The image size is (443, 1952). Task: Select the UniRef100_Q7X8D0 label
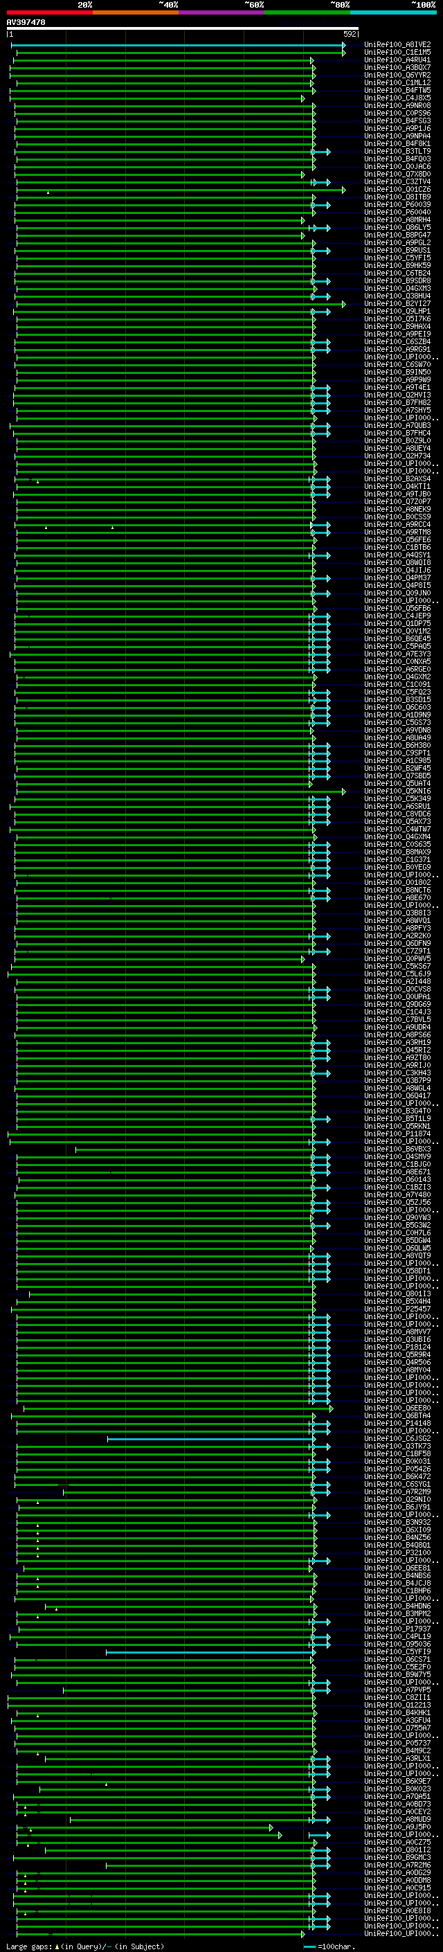[397, 174]
